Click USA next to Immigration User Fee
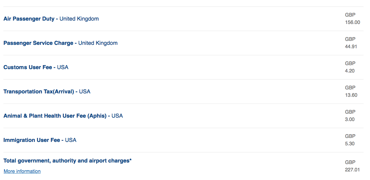Image resolution: width=370 pixels, height=180 pixels. coord(71,140)
